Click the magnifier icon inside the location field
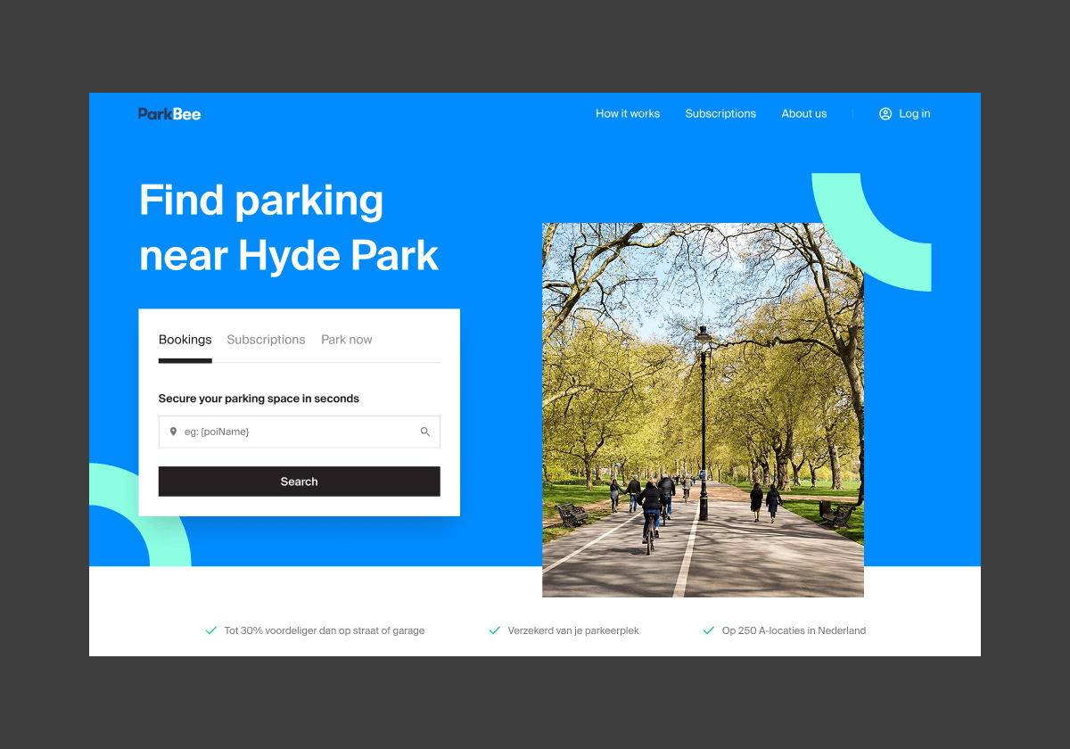 click(425, 432)
